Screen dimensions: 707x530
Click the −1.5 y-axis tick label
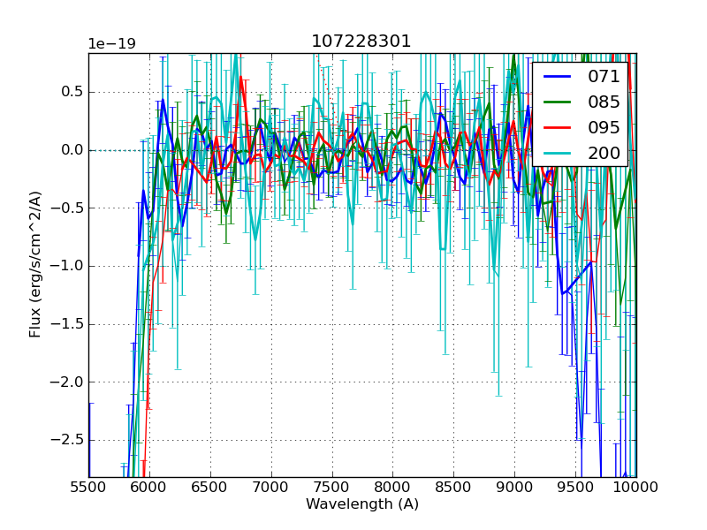click(67, 324)
